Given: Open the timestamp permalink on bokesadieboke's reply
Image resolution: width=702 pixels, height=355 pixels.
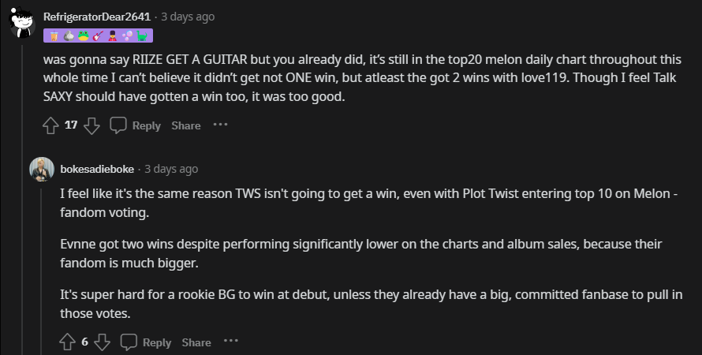Looking at the screenshot, I should click(x=171, y=169).
